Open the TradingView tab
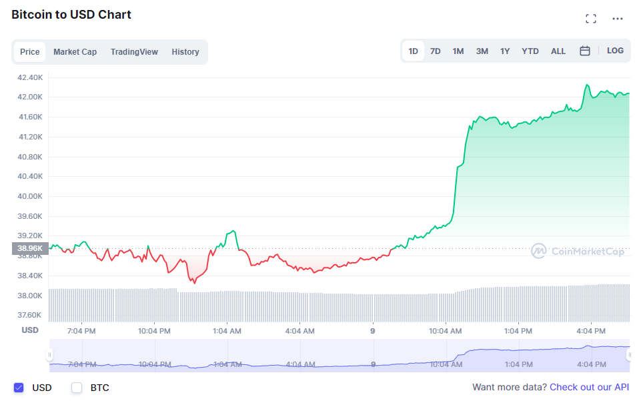 tap(133, 51)
